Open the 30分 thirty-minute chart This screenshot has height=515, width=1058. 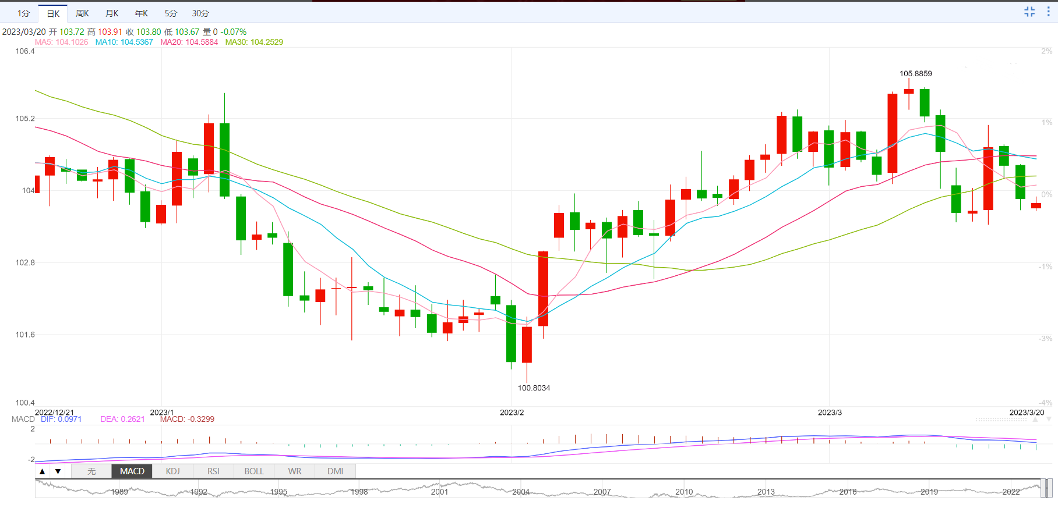[200, 13]
